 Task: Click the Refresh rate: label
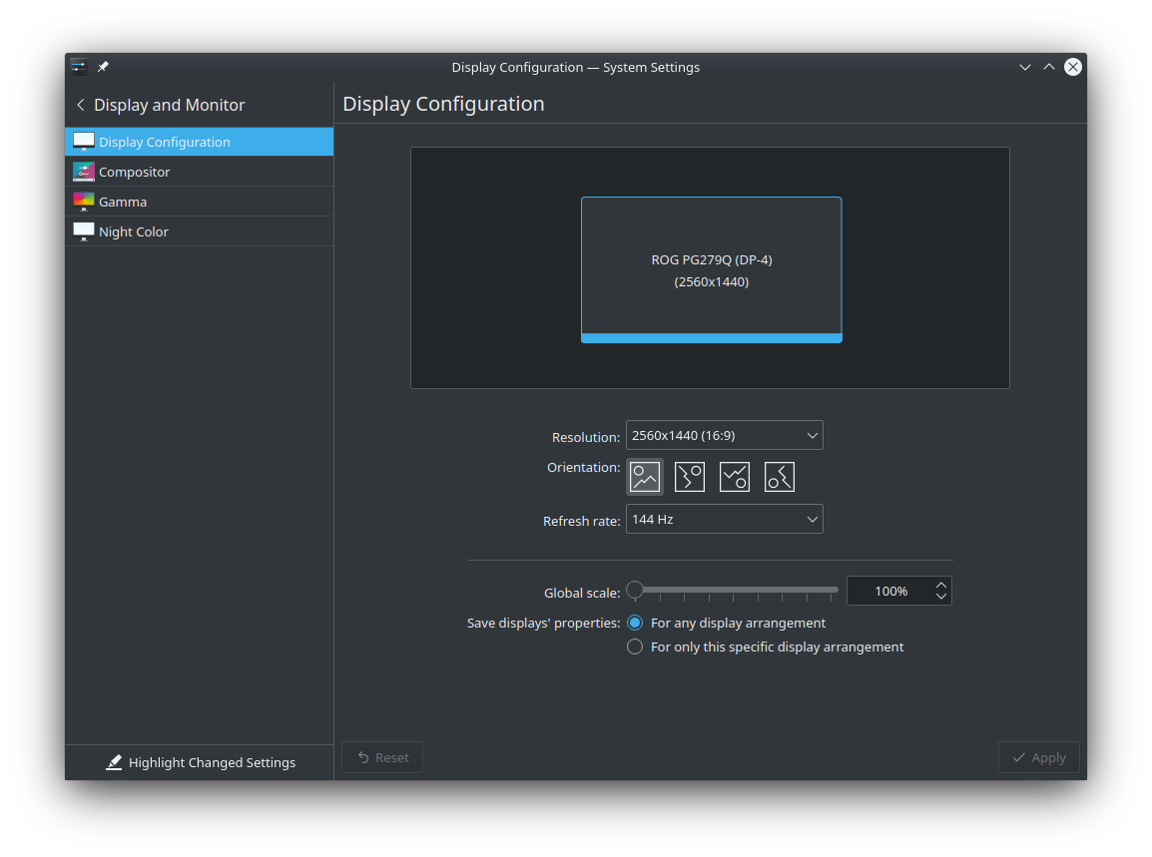(x=581, y=521)
